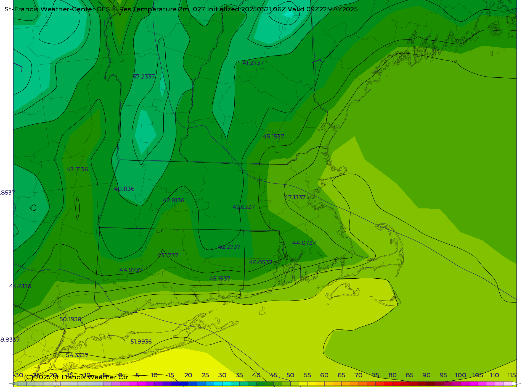This screenshot has height=387, width=530.
Task: Click the 43.1737 temperature reading
Action: click(x=168, y=255)
